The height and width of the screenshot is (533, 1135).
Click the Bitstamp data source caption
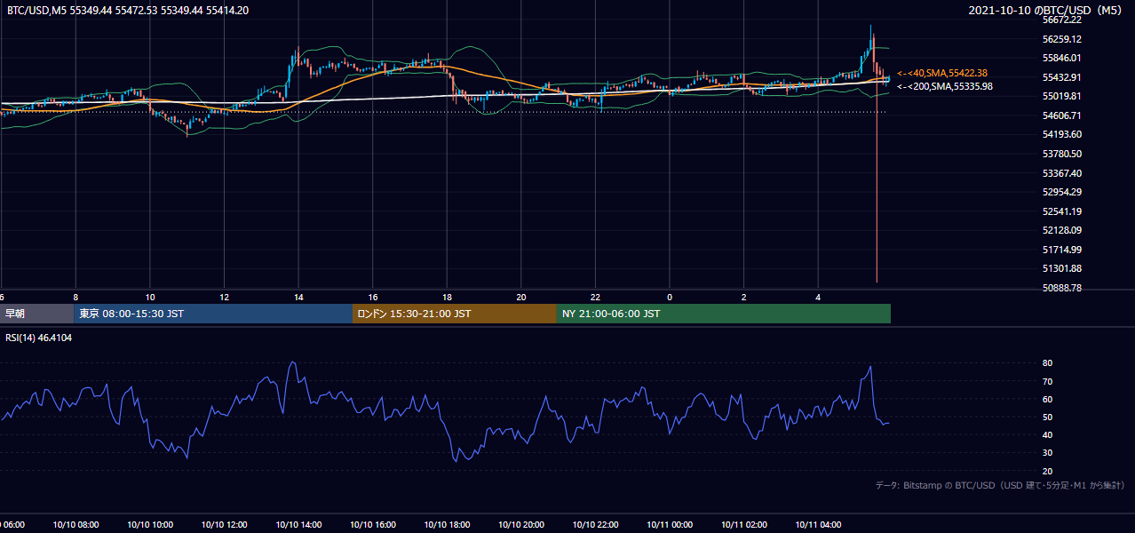click(x=1000, y=485)
